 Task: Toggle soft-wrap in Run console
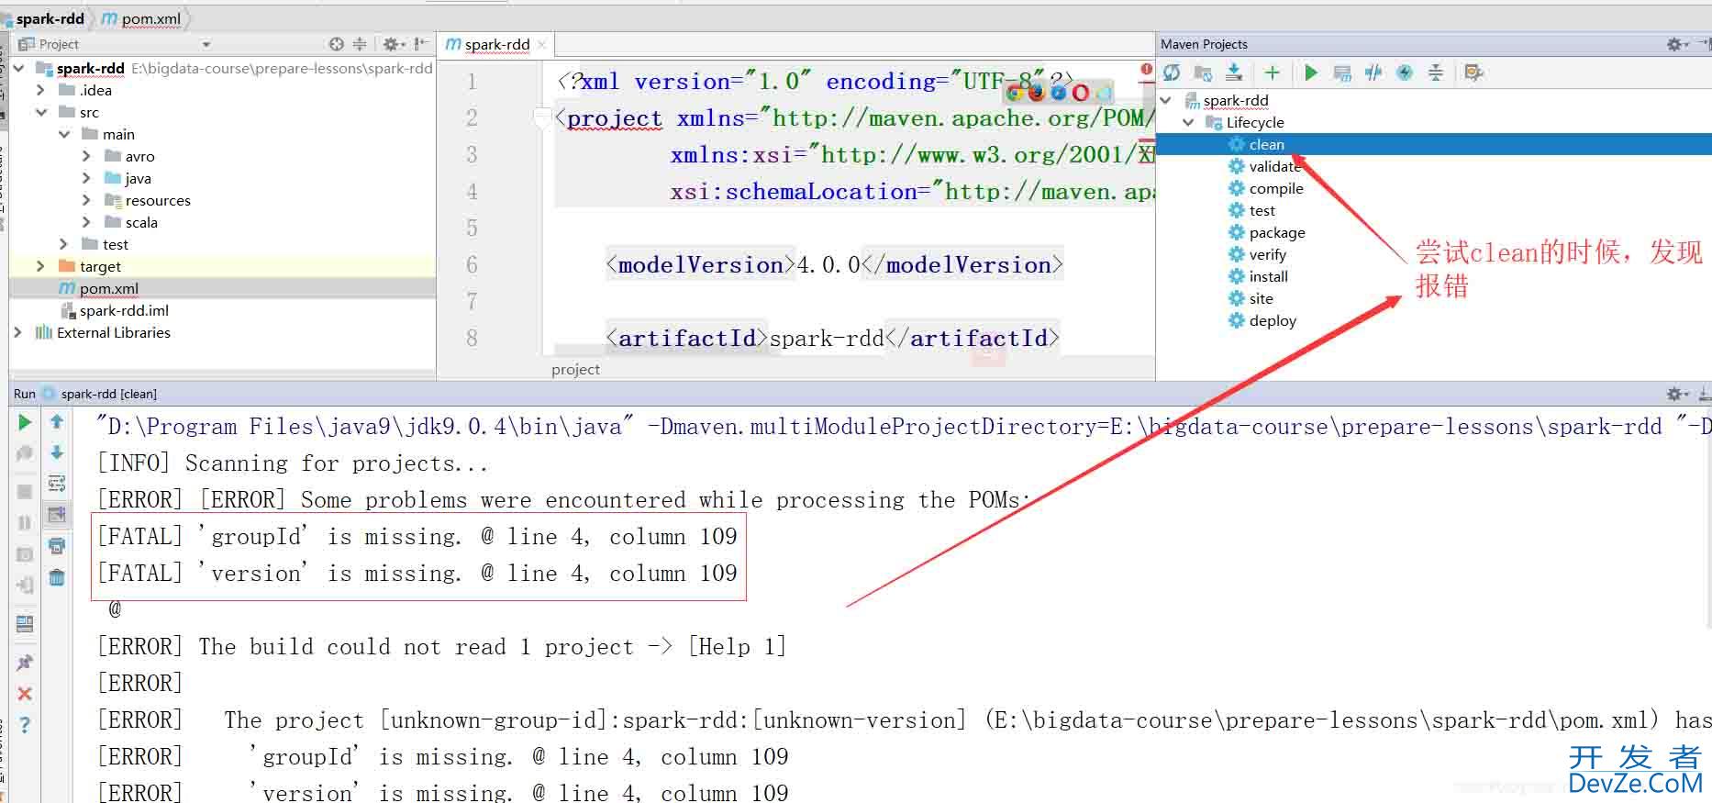[x=57, y=484]
